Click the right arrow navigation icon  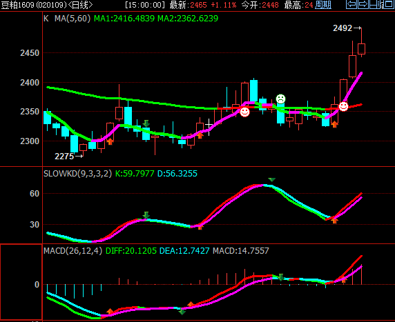[363, 4]
